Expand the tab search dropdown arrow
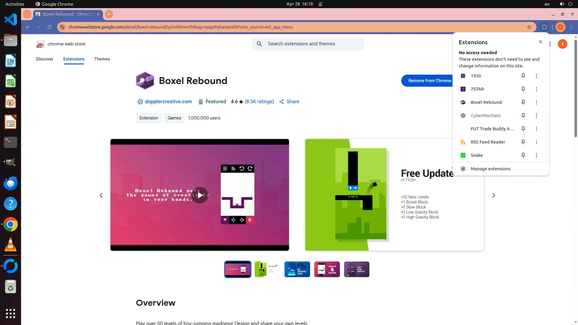The width and height of the screenshot is (578, 325). coord(27,14)
